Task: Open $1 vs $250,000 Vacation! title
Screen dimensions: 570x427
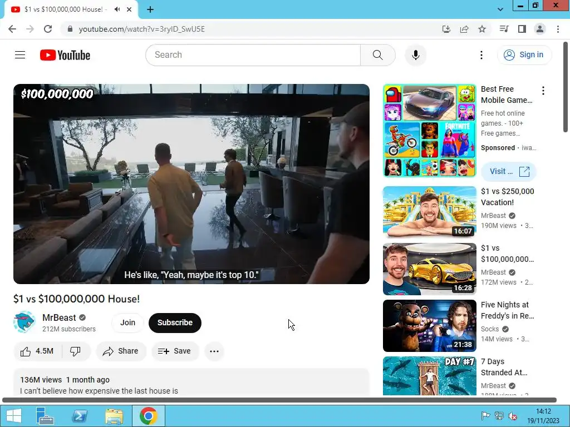Action: click(508, 197)
